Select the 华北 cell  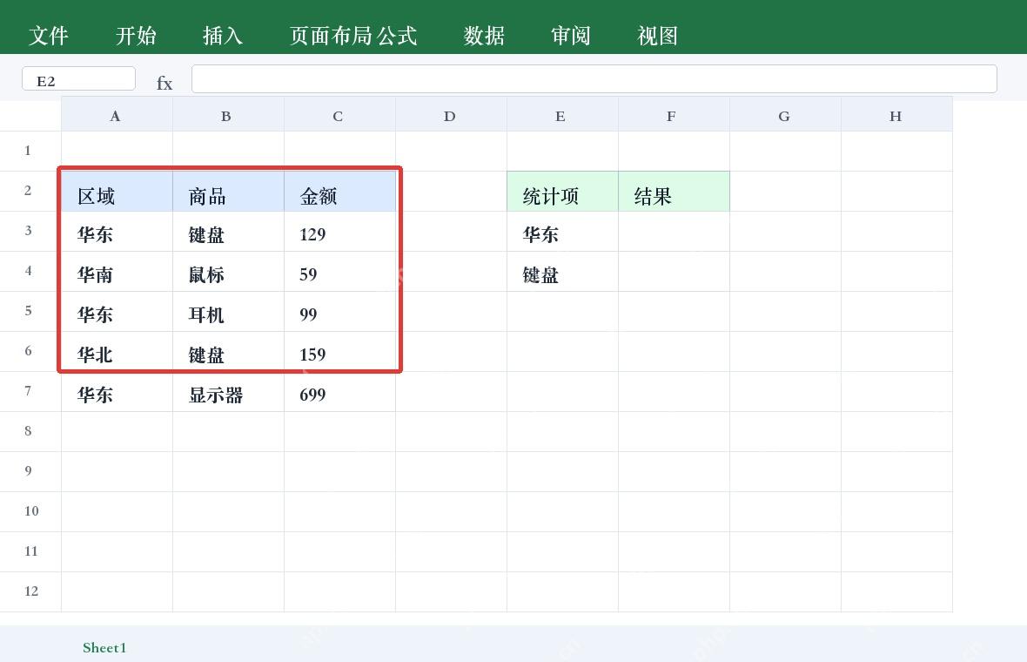[x=117, y=351]
